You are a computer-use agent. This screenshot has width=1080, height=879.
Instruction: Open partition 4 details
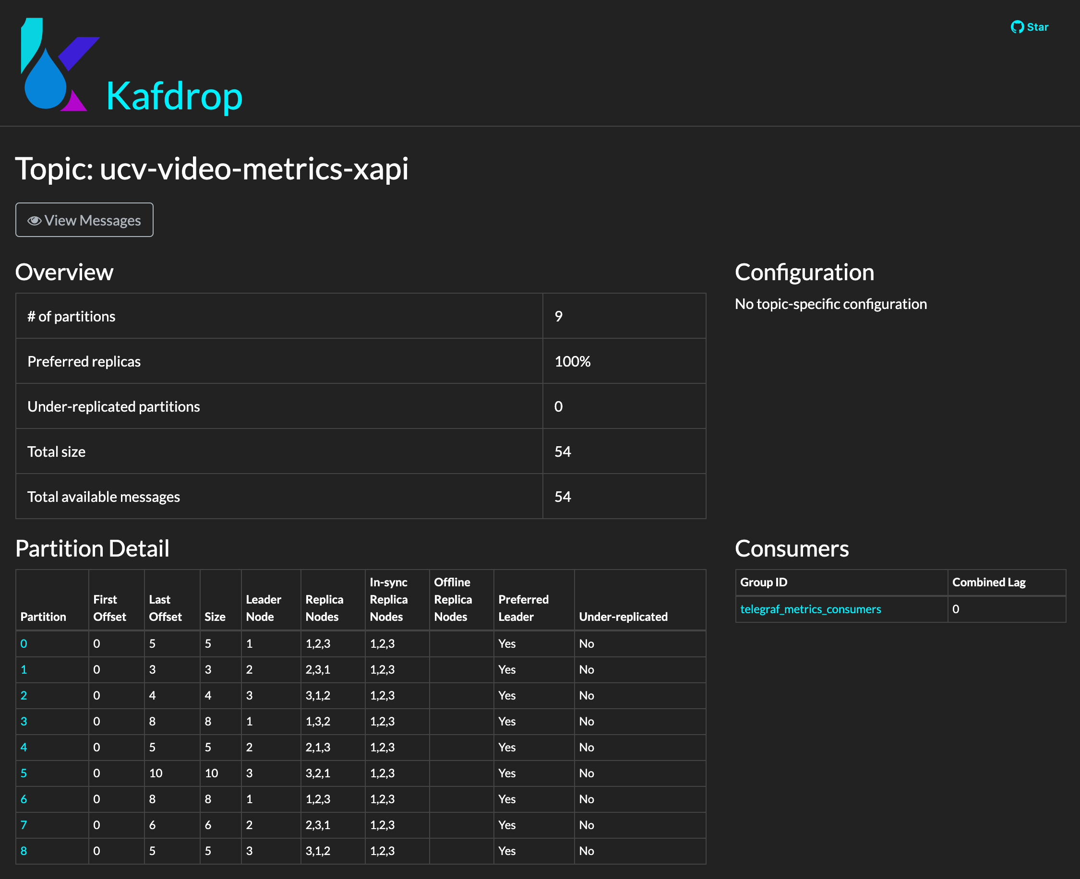pos(24,748)
